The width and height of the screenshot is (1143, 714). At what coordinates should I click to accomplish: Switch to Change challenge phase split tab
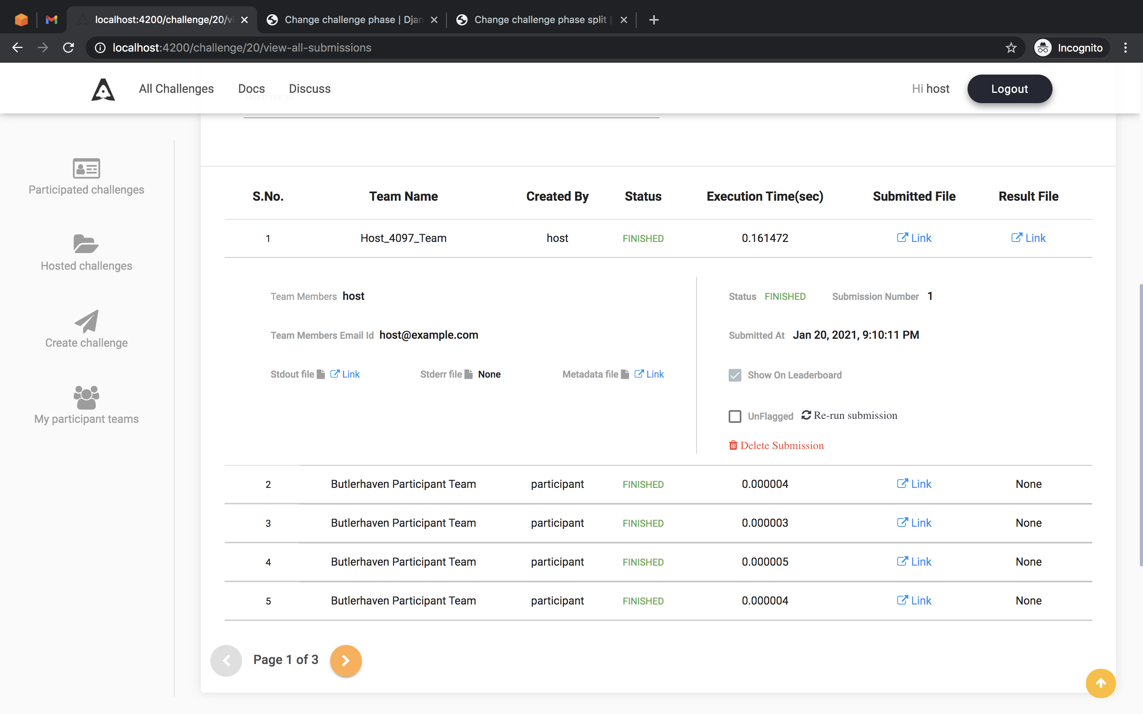tap(542, 20)
